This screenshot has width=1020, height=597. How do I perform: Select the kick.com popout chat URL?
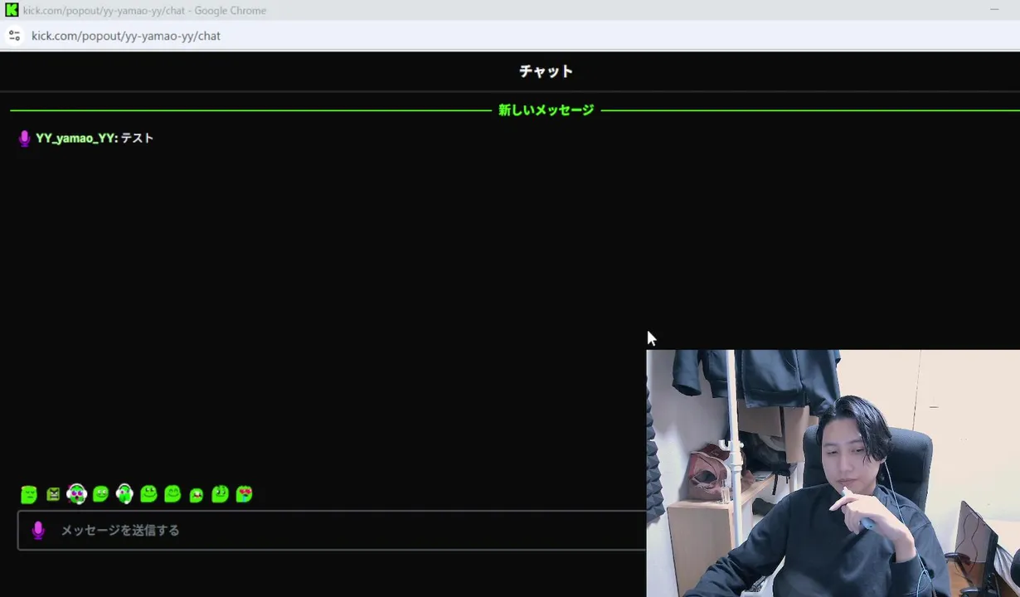point(126,36)
